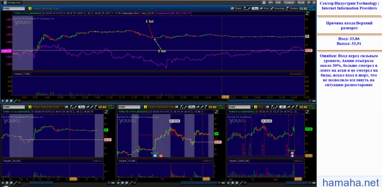Screen dimensions: 382x187
Task: Open the Drawings menu in the 1m chart
Action: (278, 8)
